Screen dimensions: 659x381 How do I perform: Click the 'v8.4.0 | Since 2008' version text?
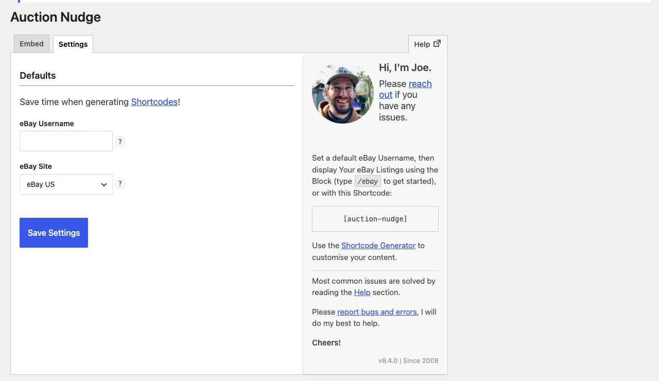click(x=408, y=360)
